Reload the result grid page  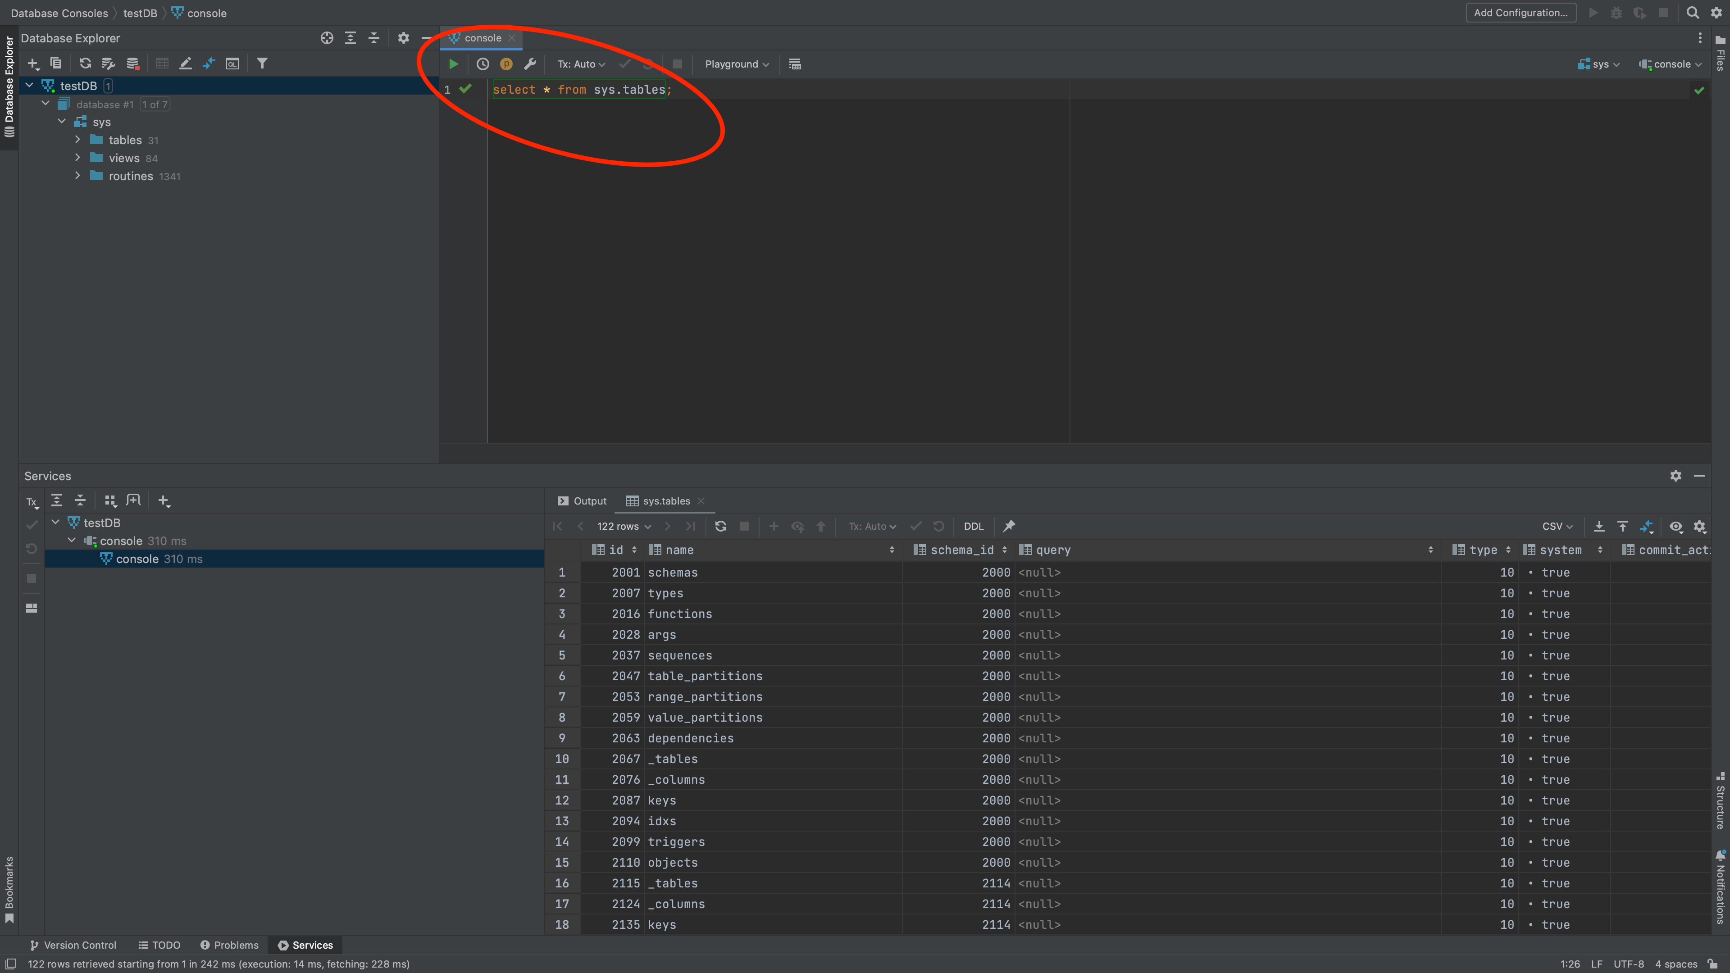click(x=721, y=526)
